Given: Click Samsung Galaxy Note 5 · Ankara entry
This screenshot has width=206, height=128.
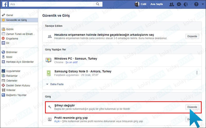Looking at the screenshot, I should (83, 72).
